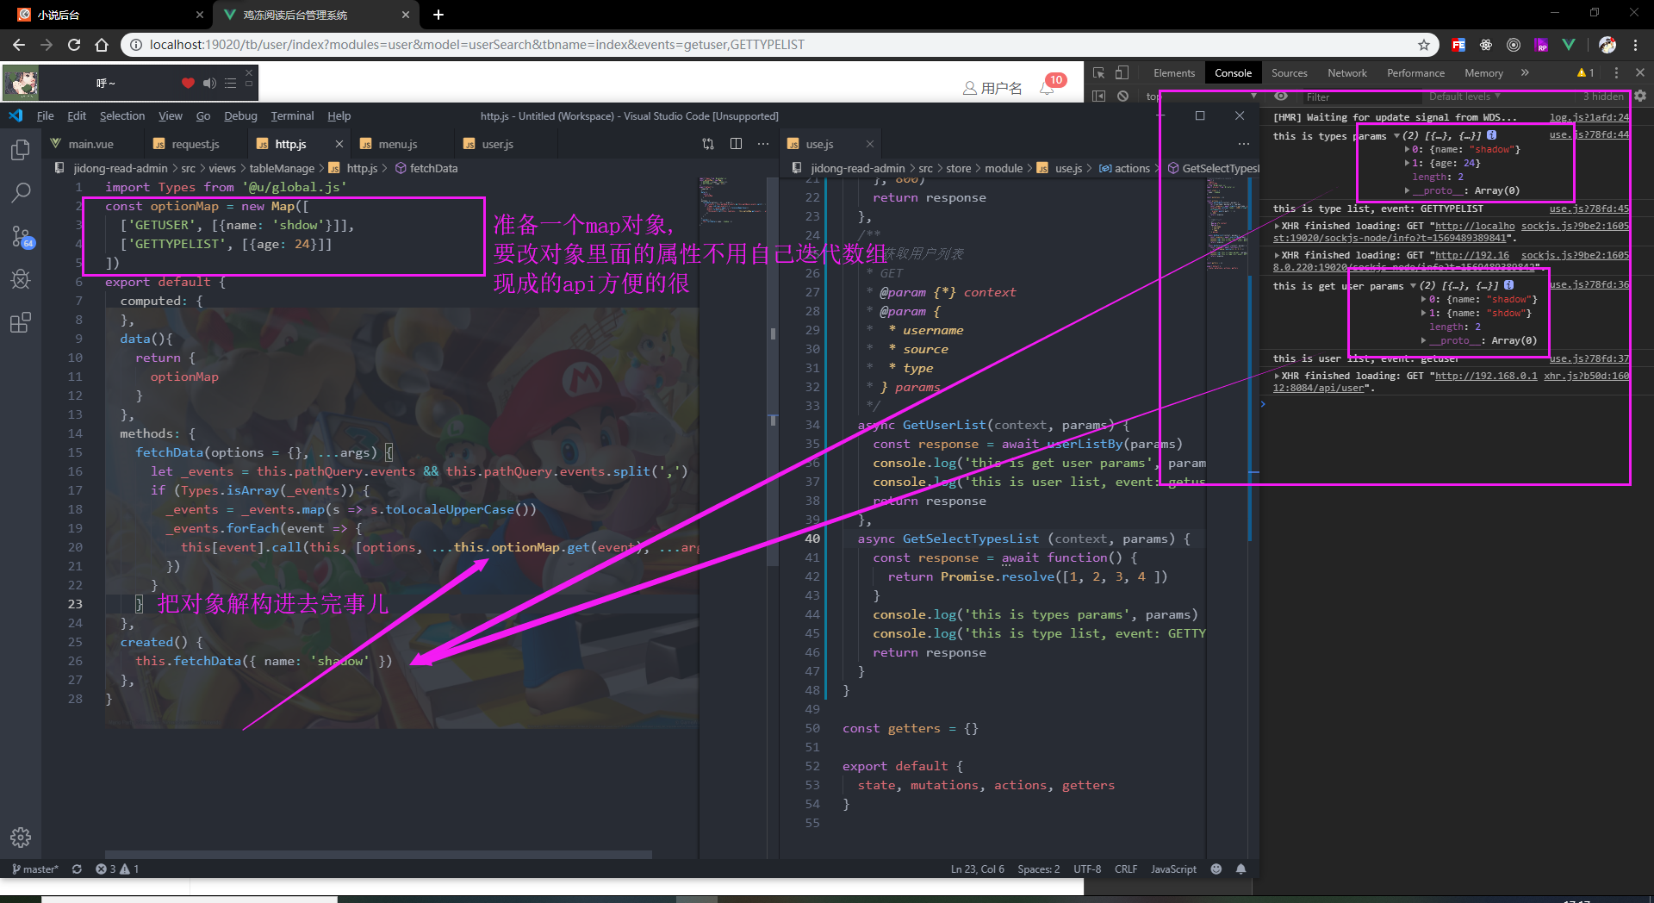Open the VS Code Explorer view

pyautogui.click(x=21, y=150)
